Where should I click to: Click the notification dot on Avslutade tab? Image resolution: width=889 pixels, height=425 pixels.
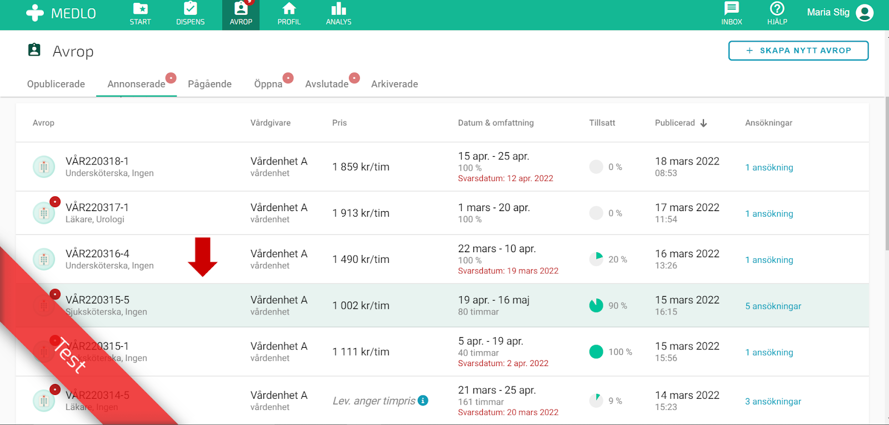point(354,78)
